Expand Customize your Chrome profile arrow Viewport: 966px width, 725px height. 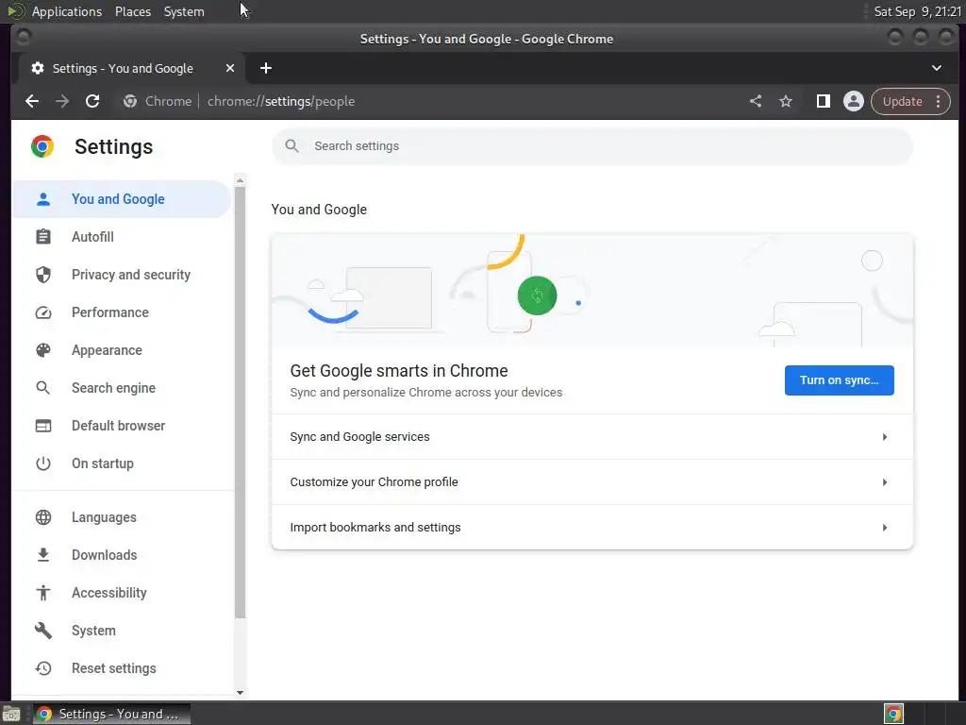pyautogui.click(x=885, y=482)
